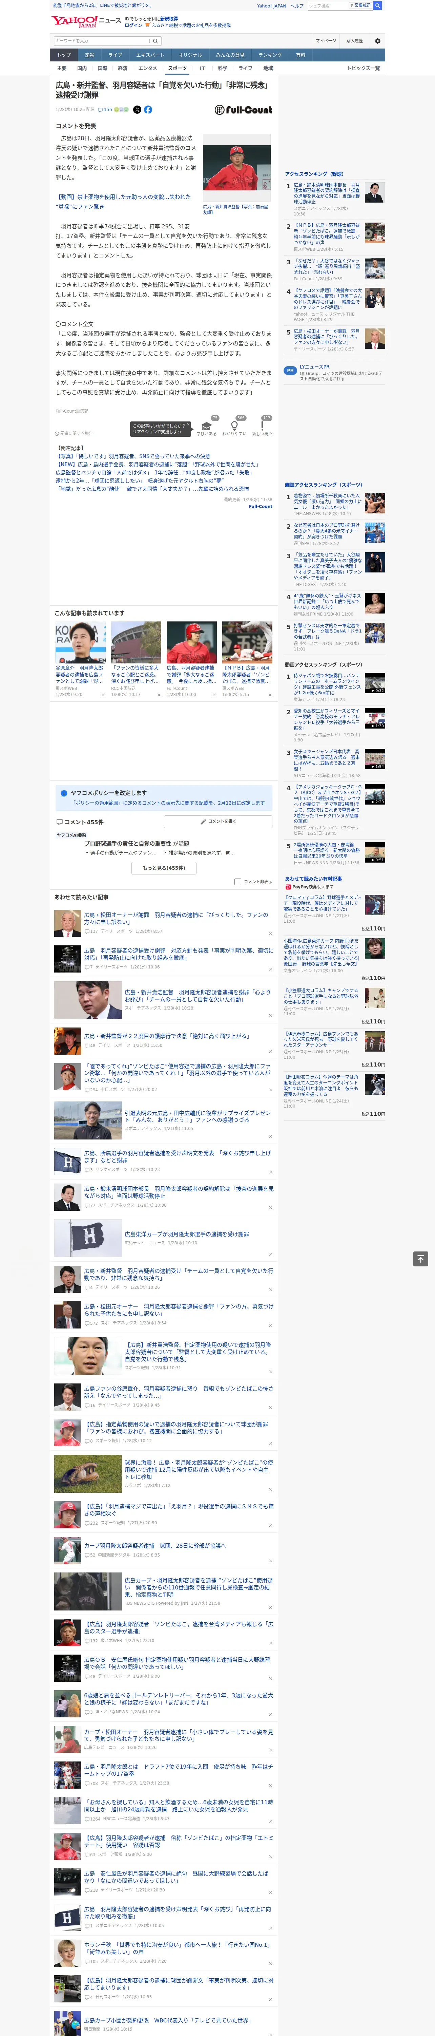Image resolution: width=435 pixels, height=2036 pixels.
Task: Click the blue web search button at top
Action: pyautogui.click(x=377, y=5)
